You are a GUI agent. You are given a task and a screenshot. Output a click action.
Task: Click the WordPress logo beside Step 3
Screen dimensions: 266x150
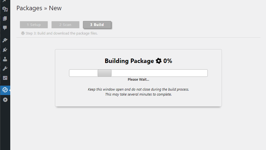[23, 33]
